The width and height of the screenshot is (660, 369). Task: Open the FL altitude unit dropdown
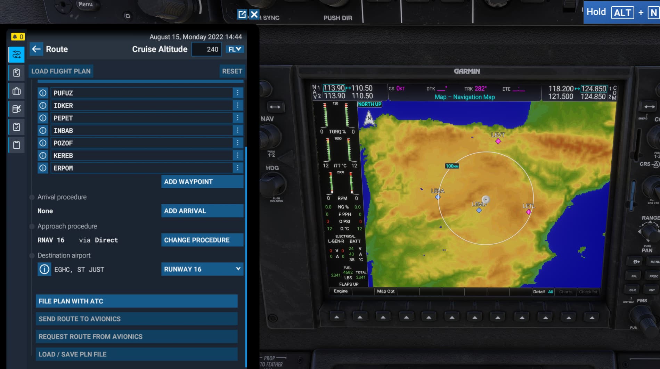[235, 49]
